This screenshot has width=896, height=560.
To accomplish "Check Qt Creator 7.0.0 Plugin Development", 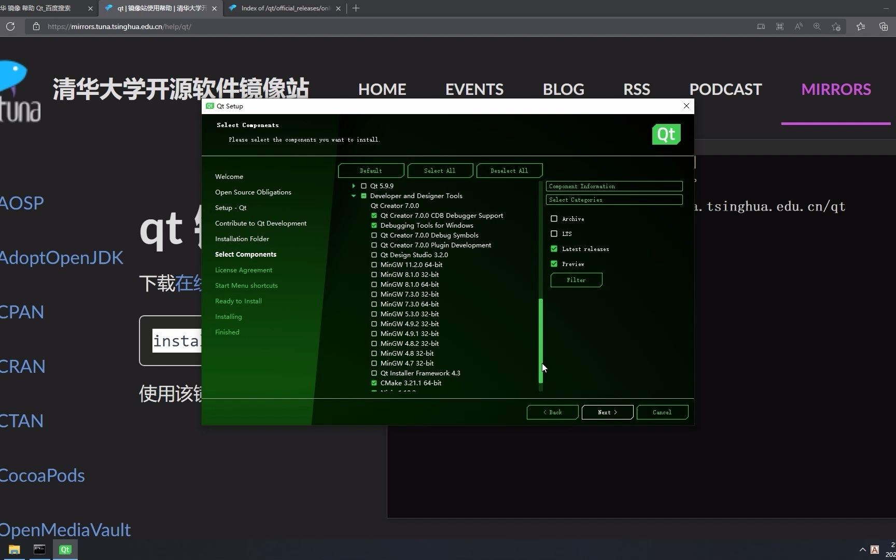I will point(374,245).
